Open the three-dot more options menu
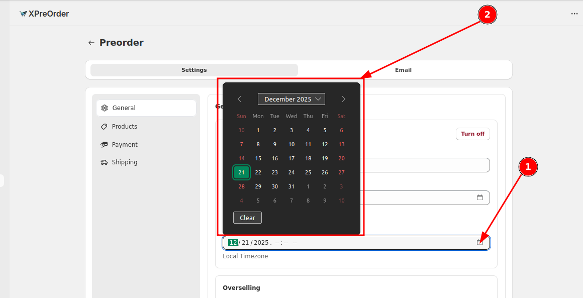 574,14
